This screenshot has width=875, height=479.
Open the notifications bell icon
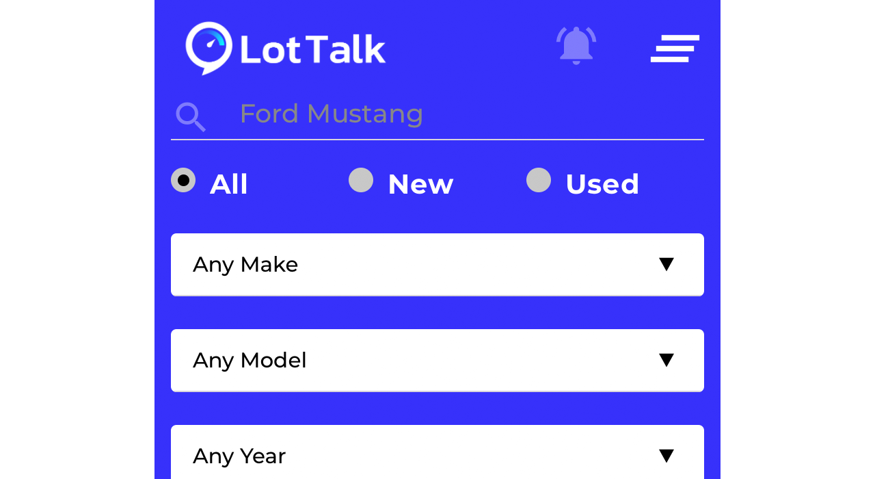point(576,46)
